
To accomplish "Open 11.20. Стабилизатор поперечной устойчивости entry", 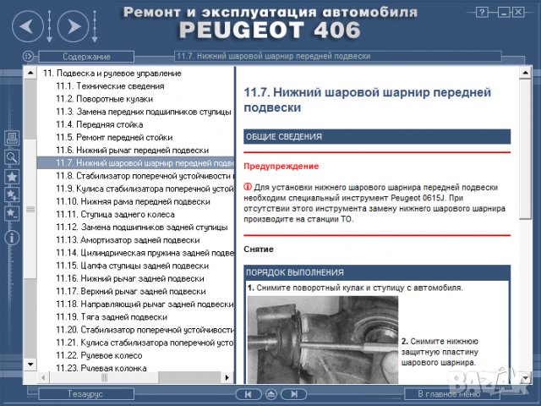I will coord(145,330).
